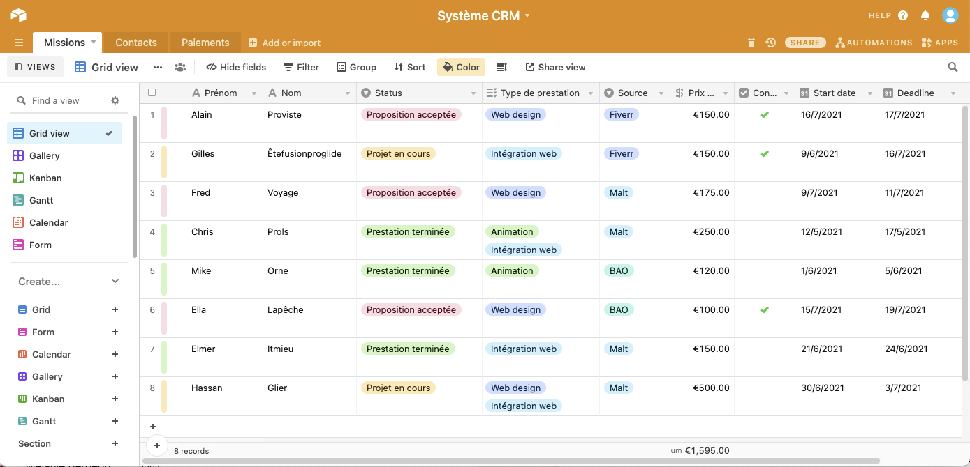The width and height of the screenshot is (970, 467).
Task: Select the Calendar view in sidebar
Action: (65, 222)
